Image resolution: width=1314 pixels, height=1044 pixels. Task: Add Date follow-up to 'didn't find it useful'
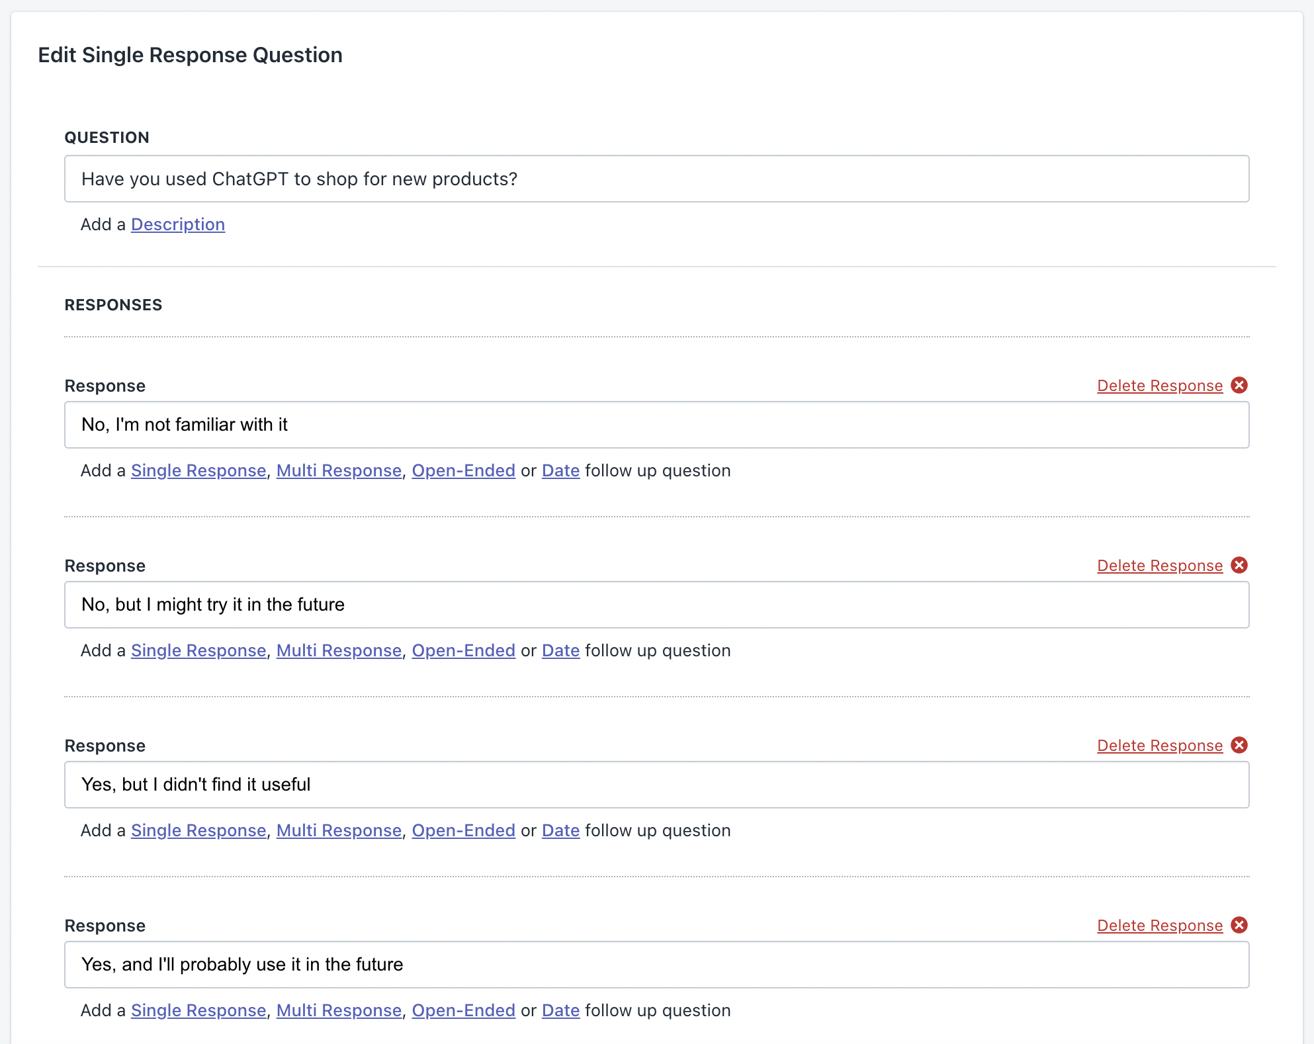(560, 830)
